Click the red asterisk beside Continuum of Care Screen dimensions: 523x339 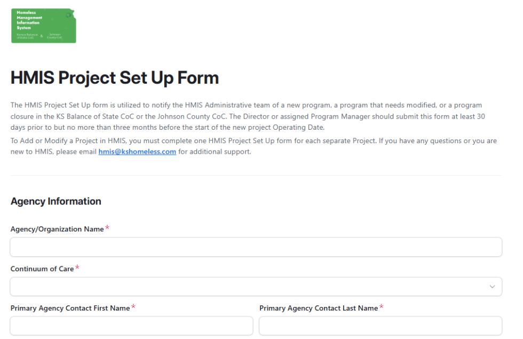[x=77, y=267]
